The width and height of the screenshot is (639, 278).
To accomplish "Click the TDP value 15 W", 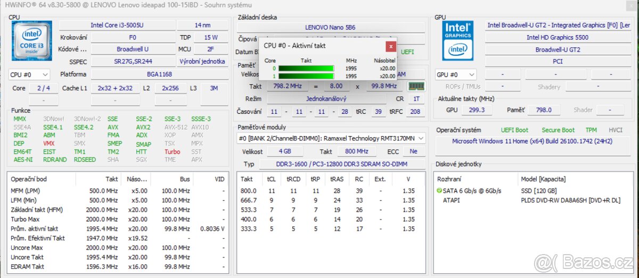I will click(211, 38).
